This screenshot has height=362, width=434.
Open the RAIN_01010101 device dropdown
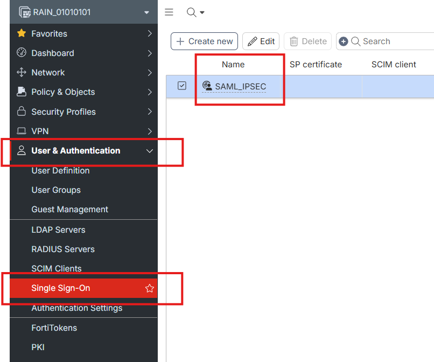146,12
